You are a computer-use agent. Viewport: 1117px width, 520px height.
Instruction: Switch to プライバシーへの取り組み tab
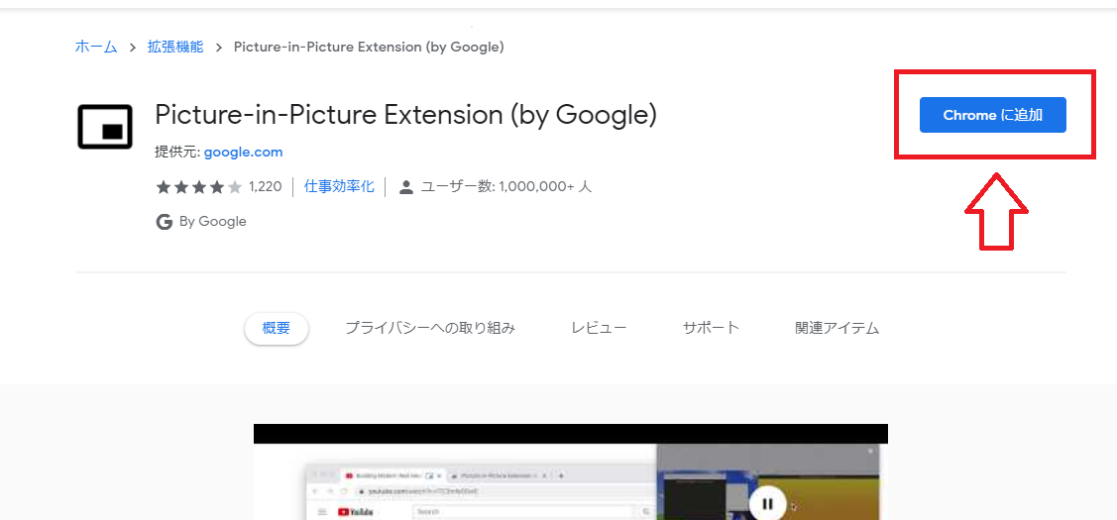430,329
